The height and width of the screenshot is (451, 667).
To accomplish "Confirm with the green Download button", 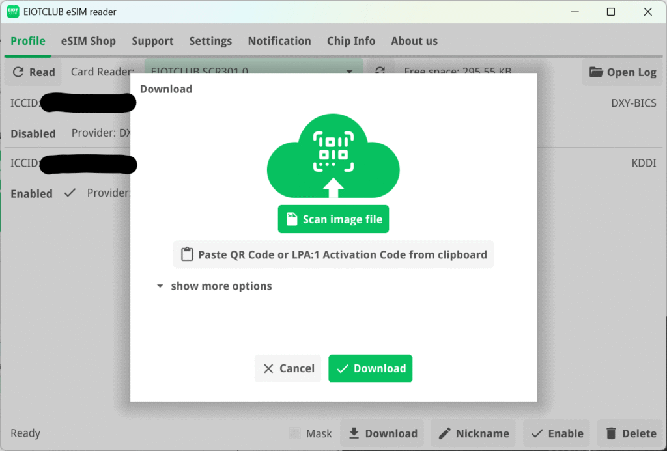I will 370,368.
